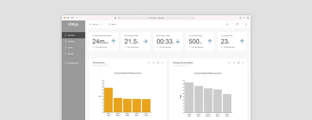Viewport: 312px width, 120px height.
Task: Open the John Doe user dropdown
Action: pos(95,24)
